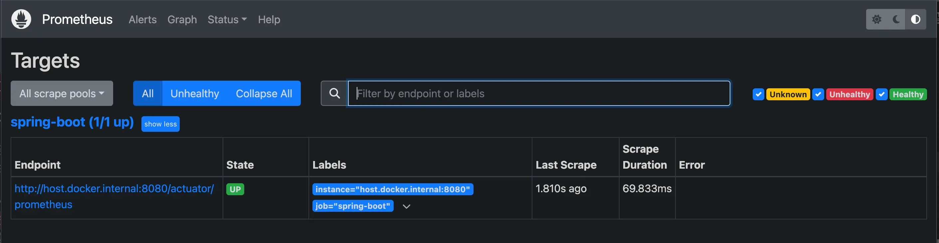Click the magnifying glass search icon

(334, 94)
